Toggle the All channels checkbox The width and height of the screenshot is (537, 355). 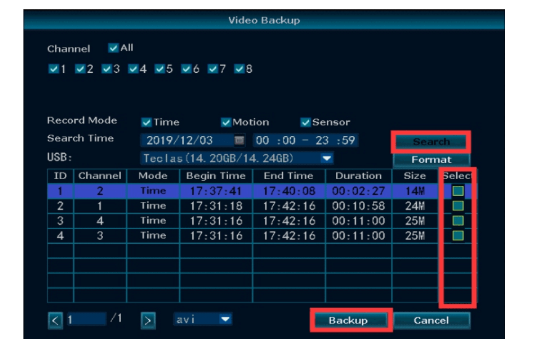click(113, 48)
